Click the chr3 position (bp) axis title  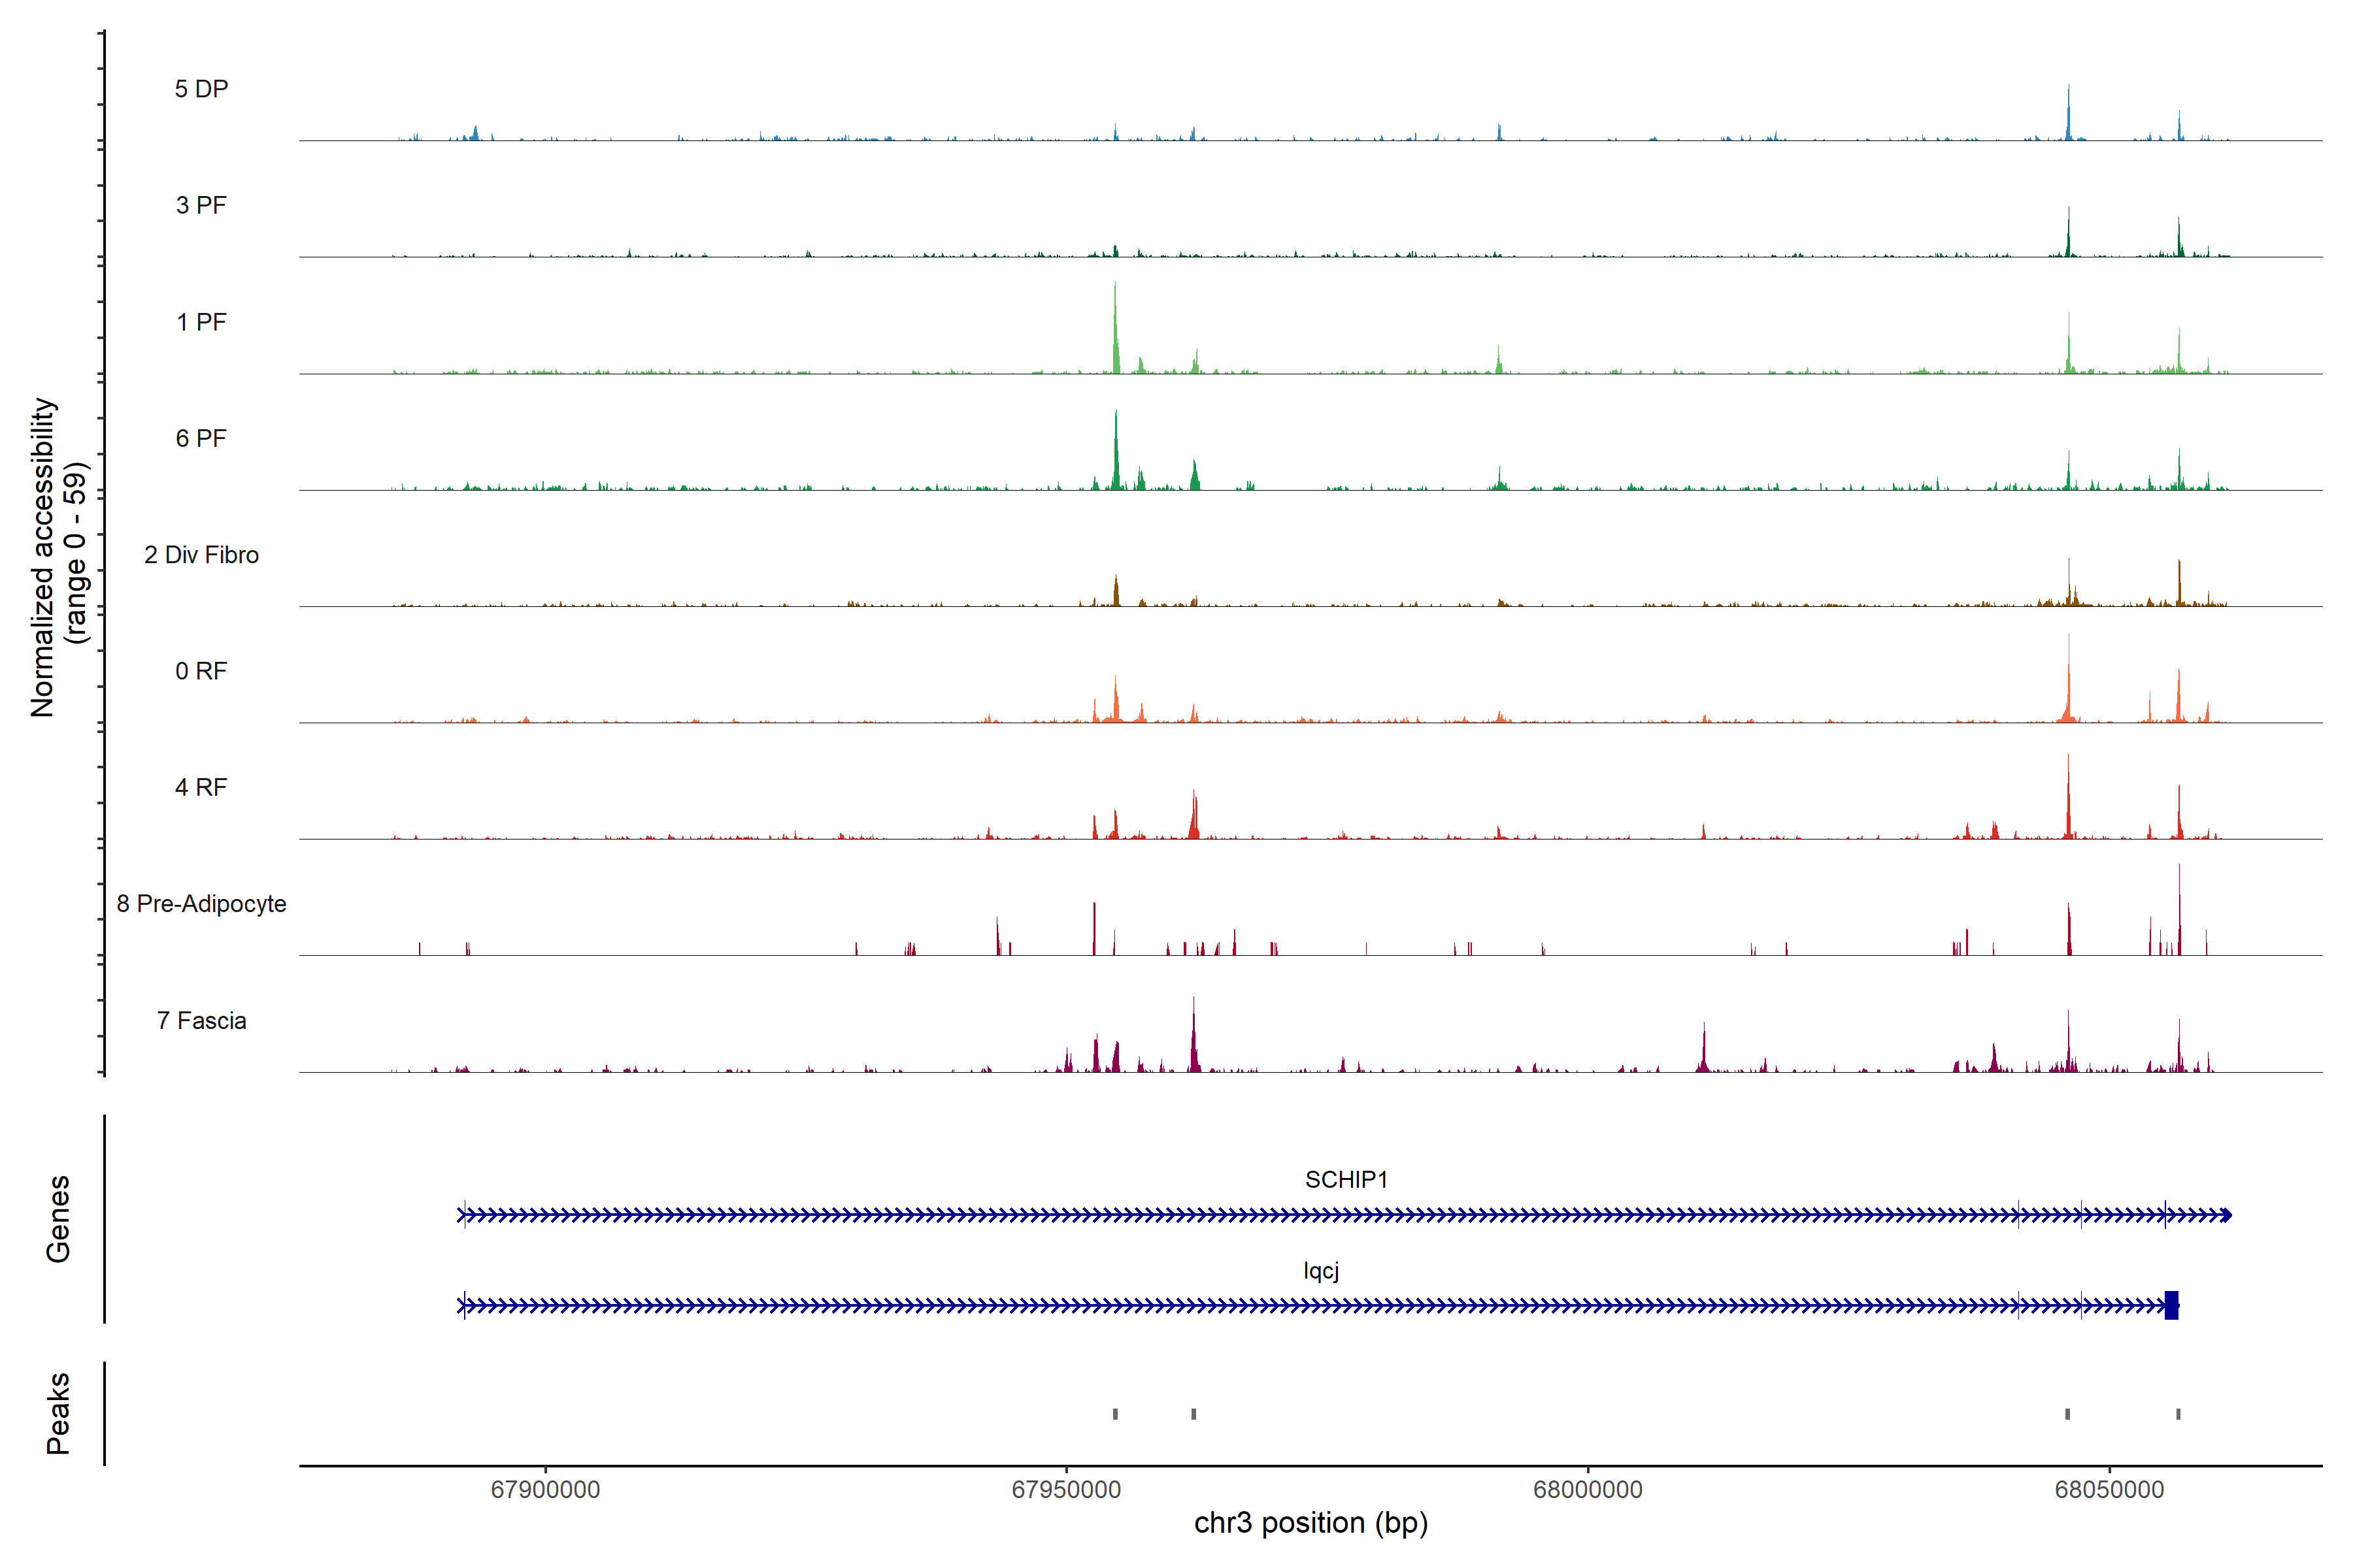coord(1310,1523)
